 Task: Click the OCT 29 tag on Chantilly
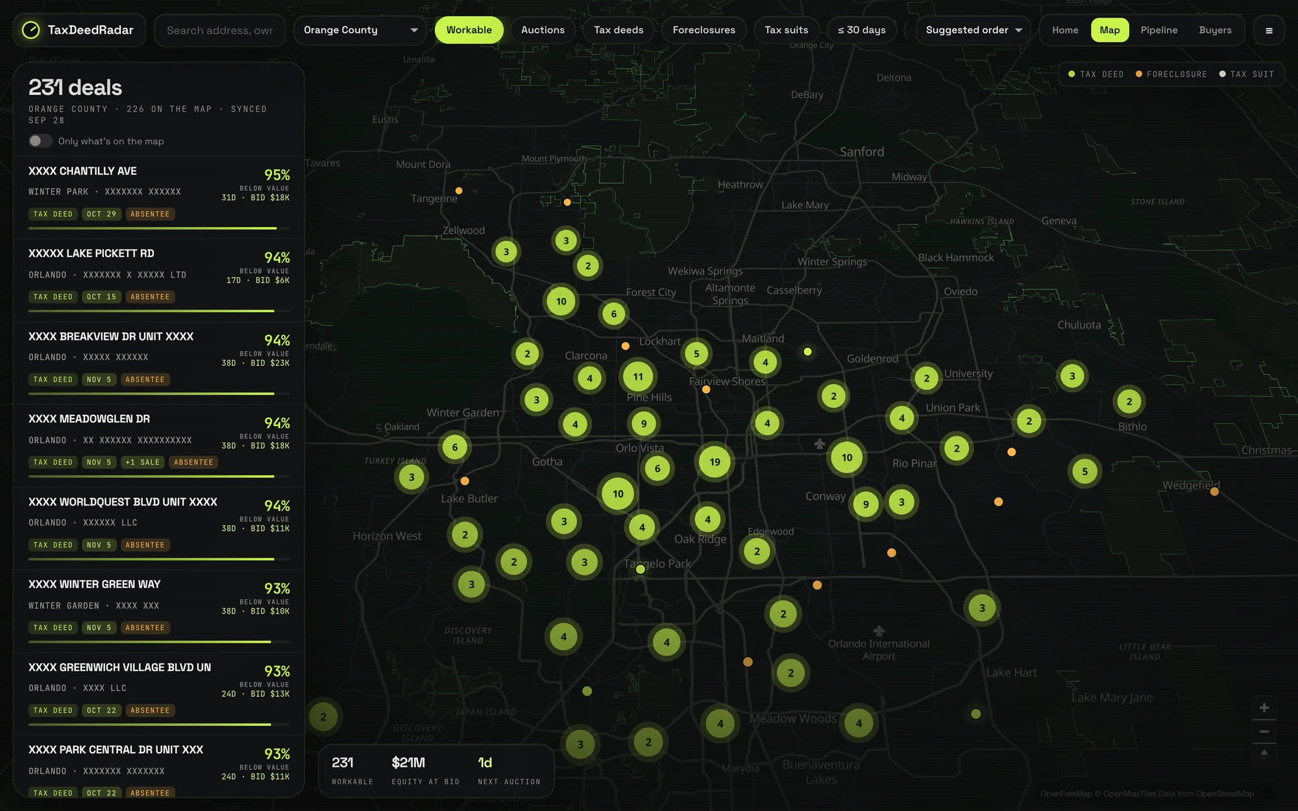click(x=102, y=214)
